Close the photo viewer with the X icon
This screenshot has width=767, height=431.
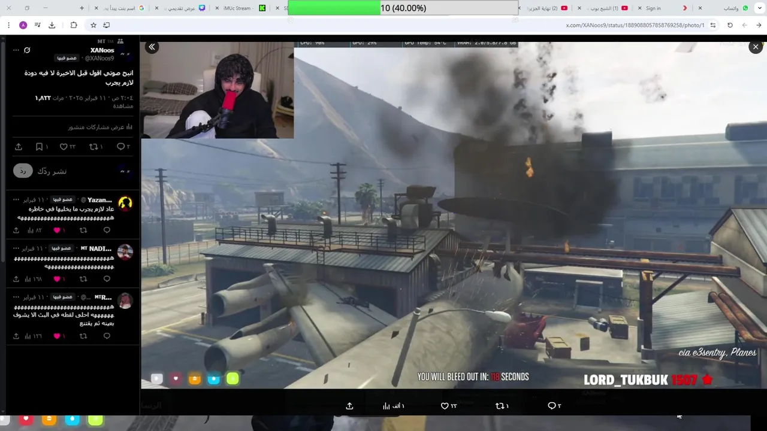(756, 47)
